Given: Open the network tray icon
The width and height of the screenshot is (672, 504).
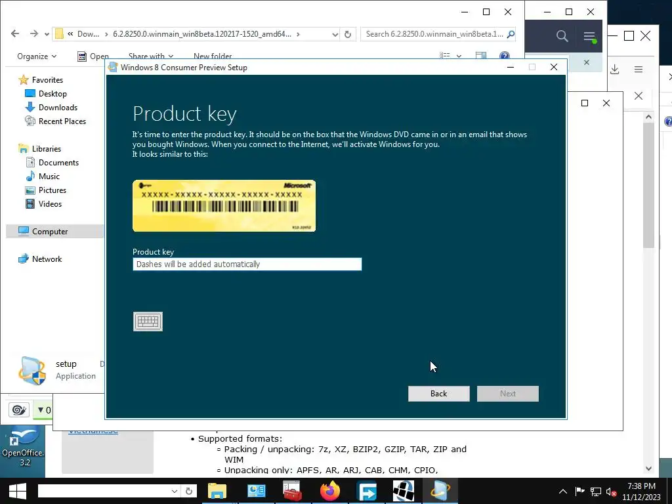Looking at the screenshot, I should tap(596, 492).
